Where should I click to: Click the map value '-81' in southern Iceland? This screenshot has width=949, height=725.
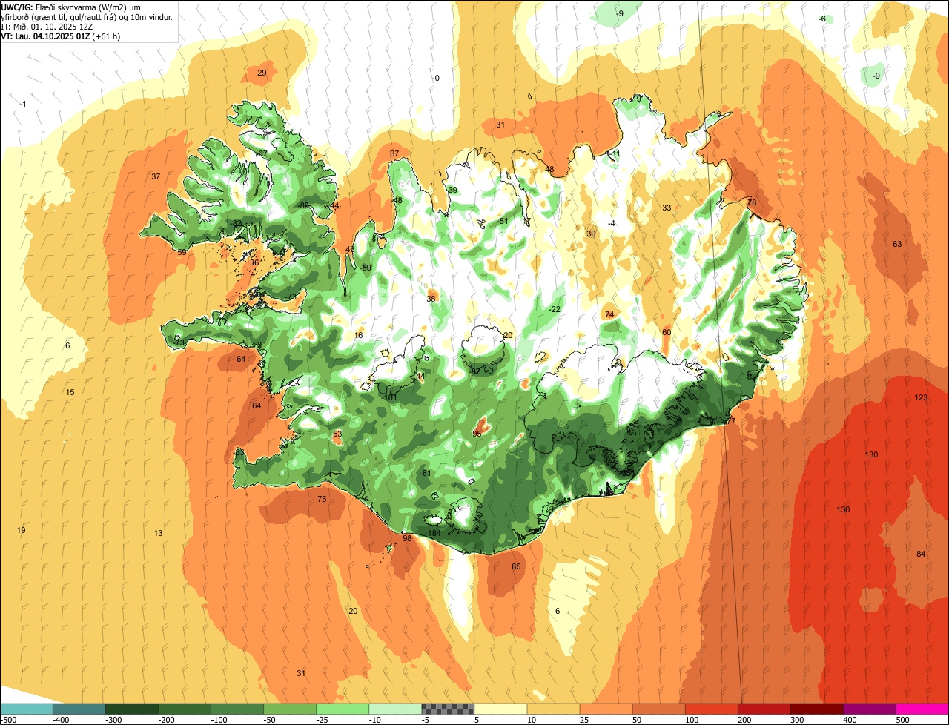425,474
